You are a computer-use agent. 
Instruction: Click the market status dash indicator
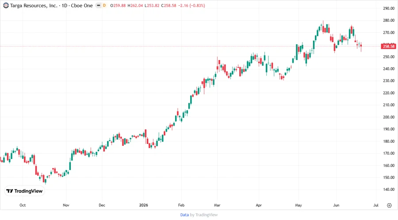point(99,5)
